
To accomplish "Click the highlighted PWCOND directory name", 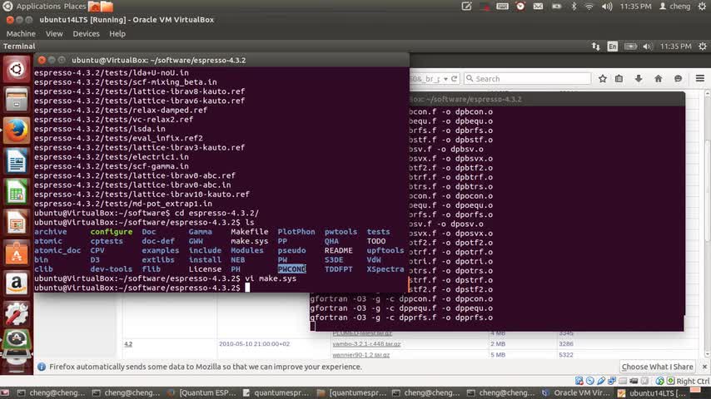I will 291,269.
